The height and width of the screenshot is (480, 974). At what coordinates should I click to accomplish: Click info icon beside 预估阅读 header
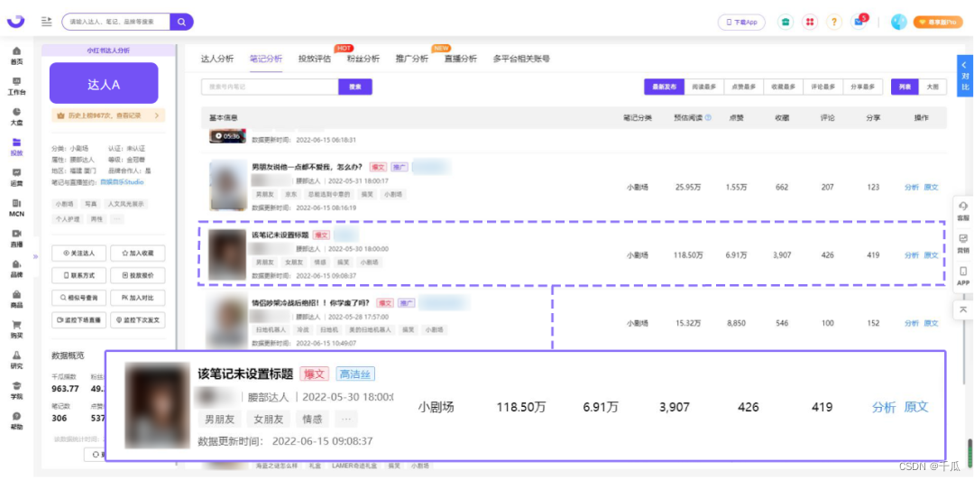708,117
